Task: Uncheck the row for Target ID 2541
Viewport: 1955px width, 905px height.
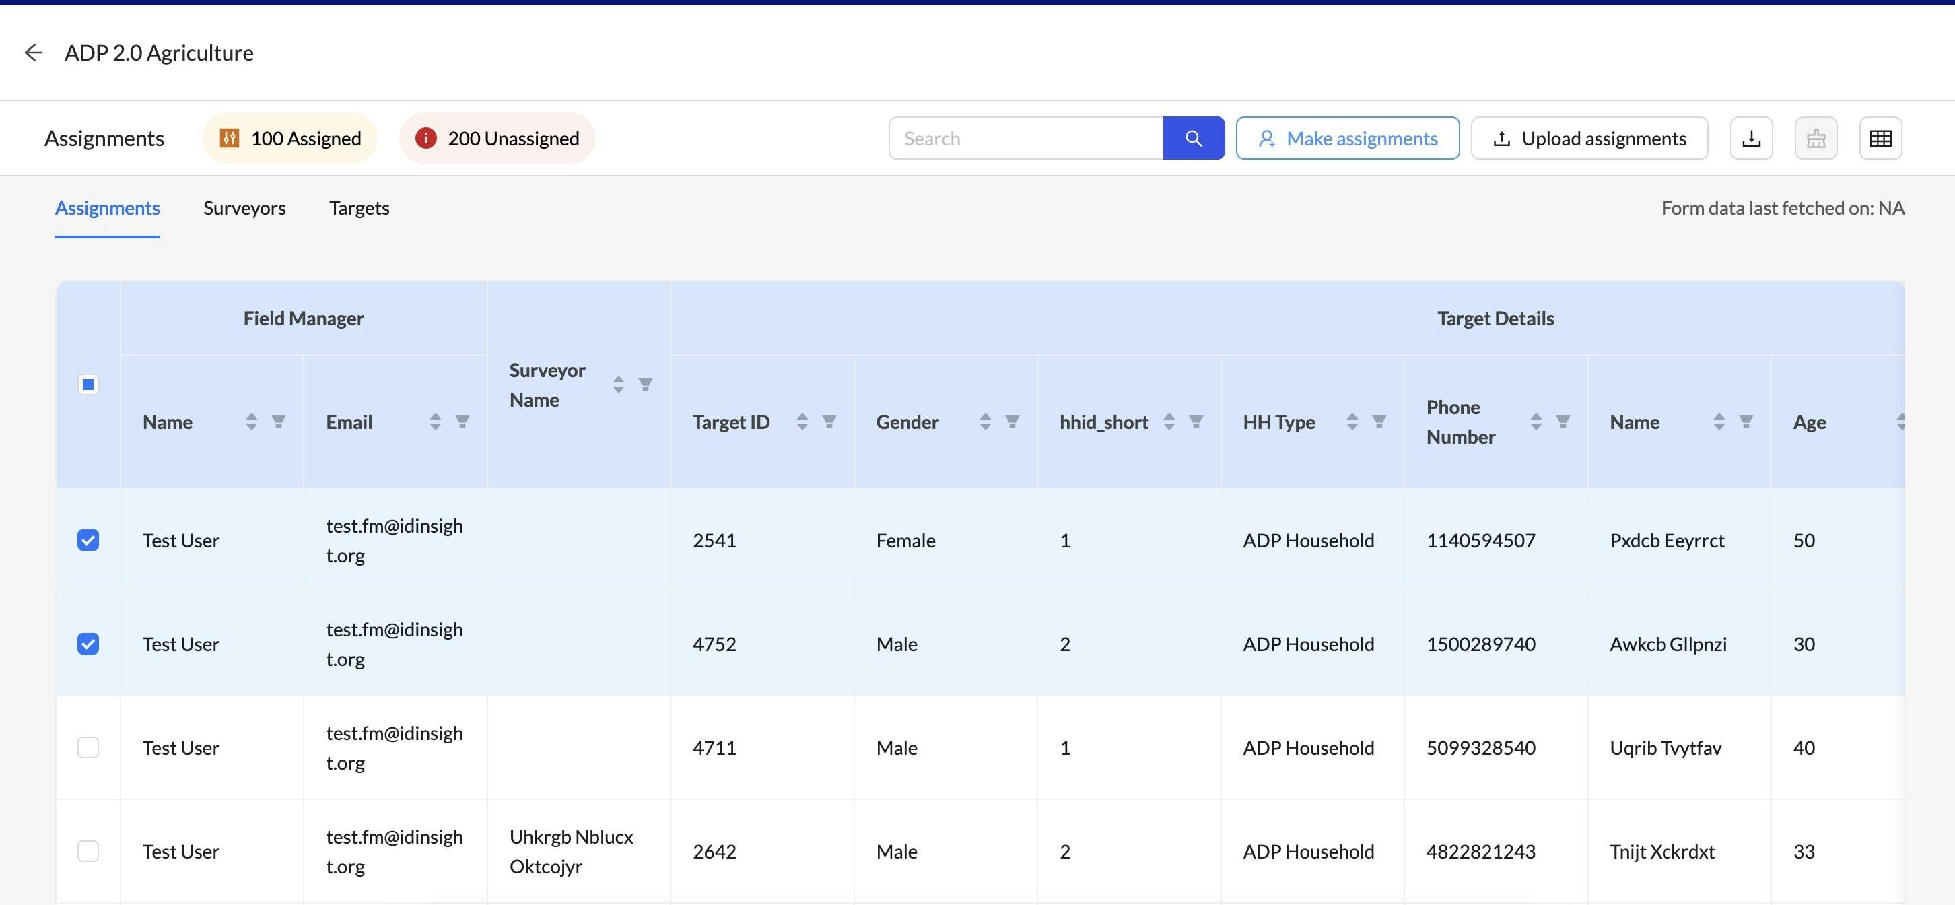Action: (88, 540)
